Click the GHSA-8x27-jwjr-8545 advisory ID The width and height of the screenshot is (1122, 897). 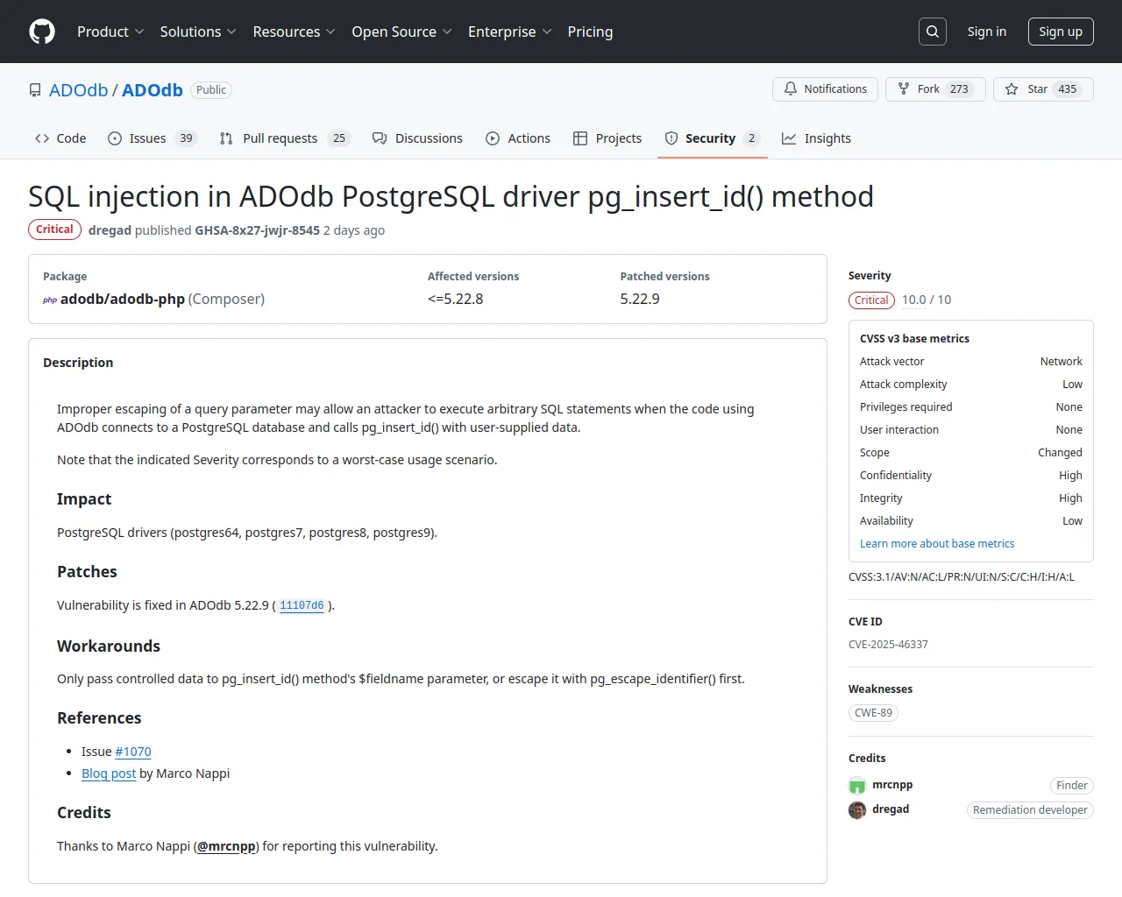coord(257,230)
